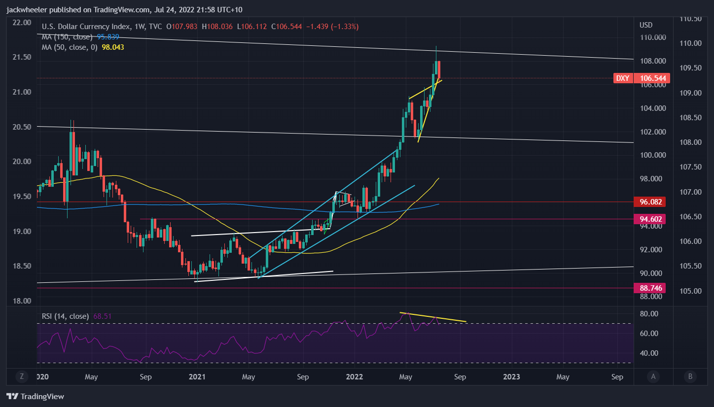Click the Z timezone button on time axis
The width and height of the screenshot is (714, 407).
point(22,377)
